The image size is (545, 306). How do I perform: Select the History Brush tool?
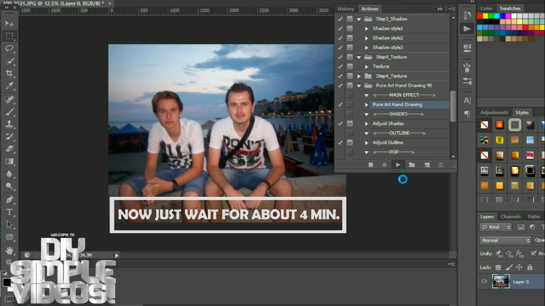tap(9, 136)
